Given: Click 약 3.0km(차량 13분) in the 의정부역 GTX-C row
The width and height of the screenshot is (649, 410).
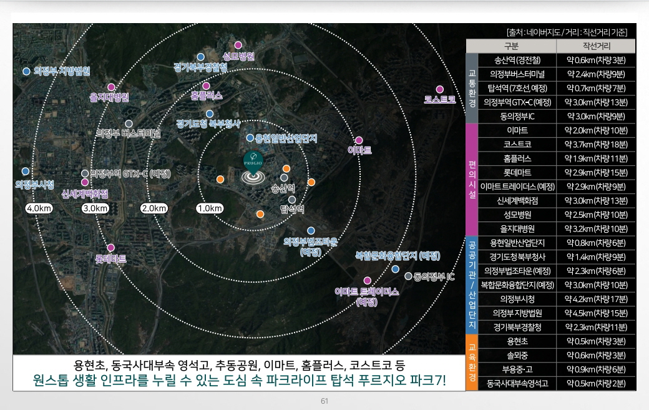Looking at the screenshot, I should [596, 102].
